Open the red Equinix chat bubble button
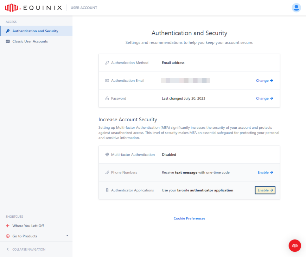 (x=295, y=245)
